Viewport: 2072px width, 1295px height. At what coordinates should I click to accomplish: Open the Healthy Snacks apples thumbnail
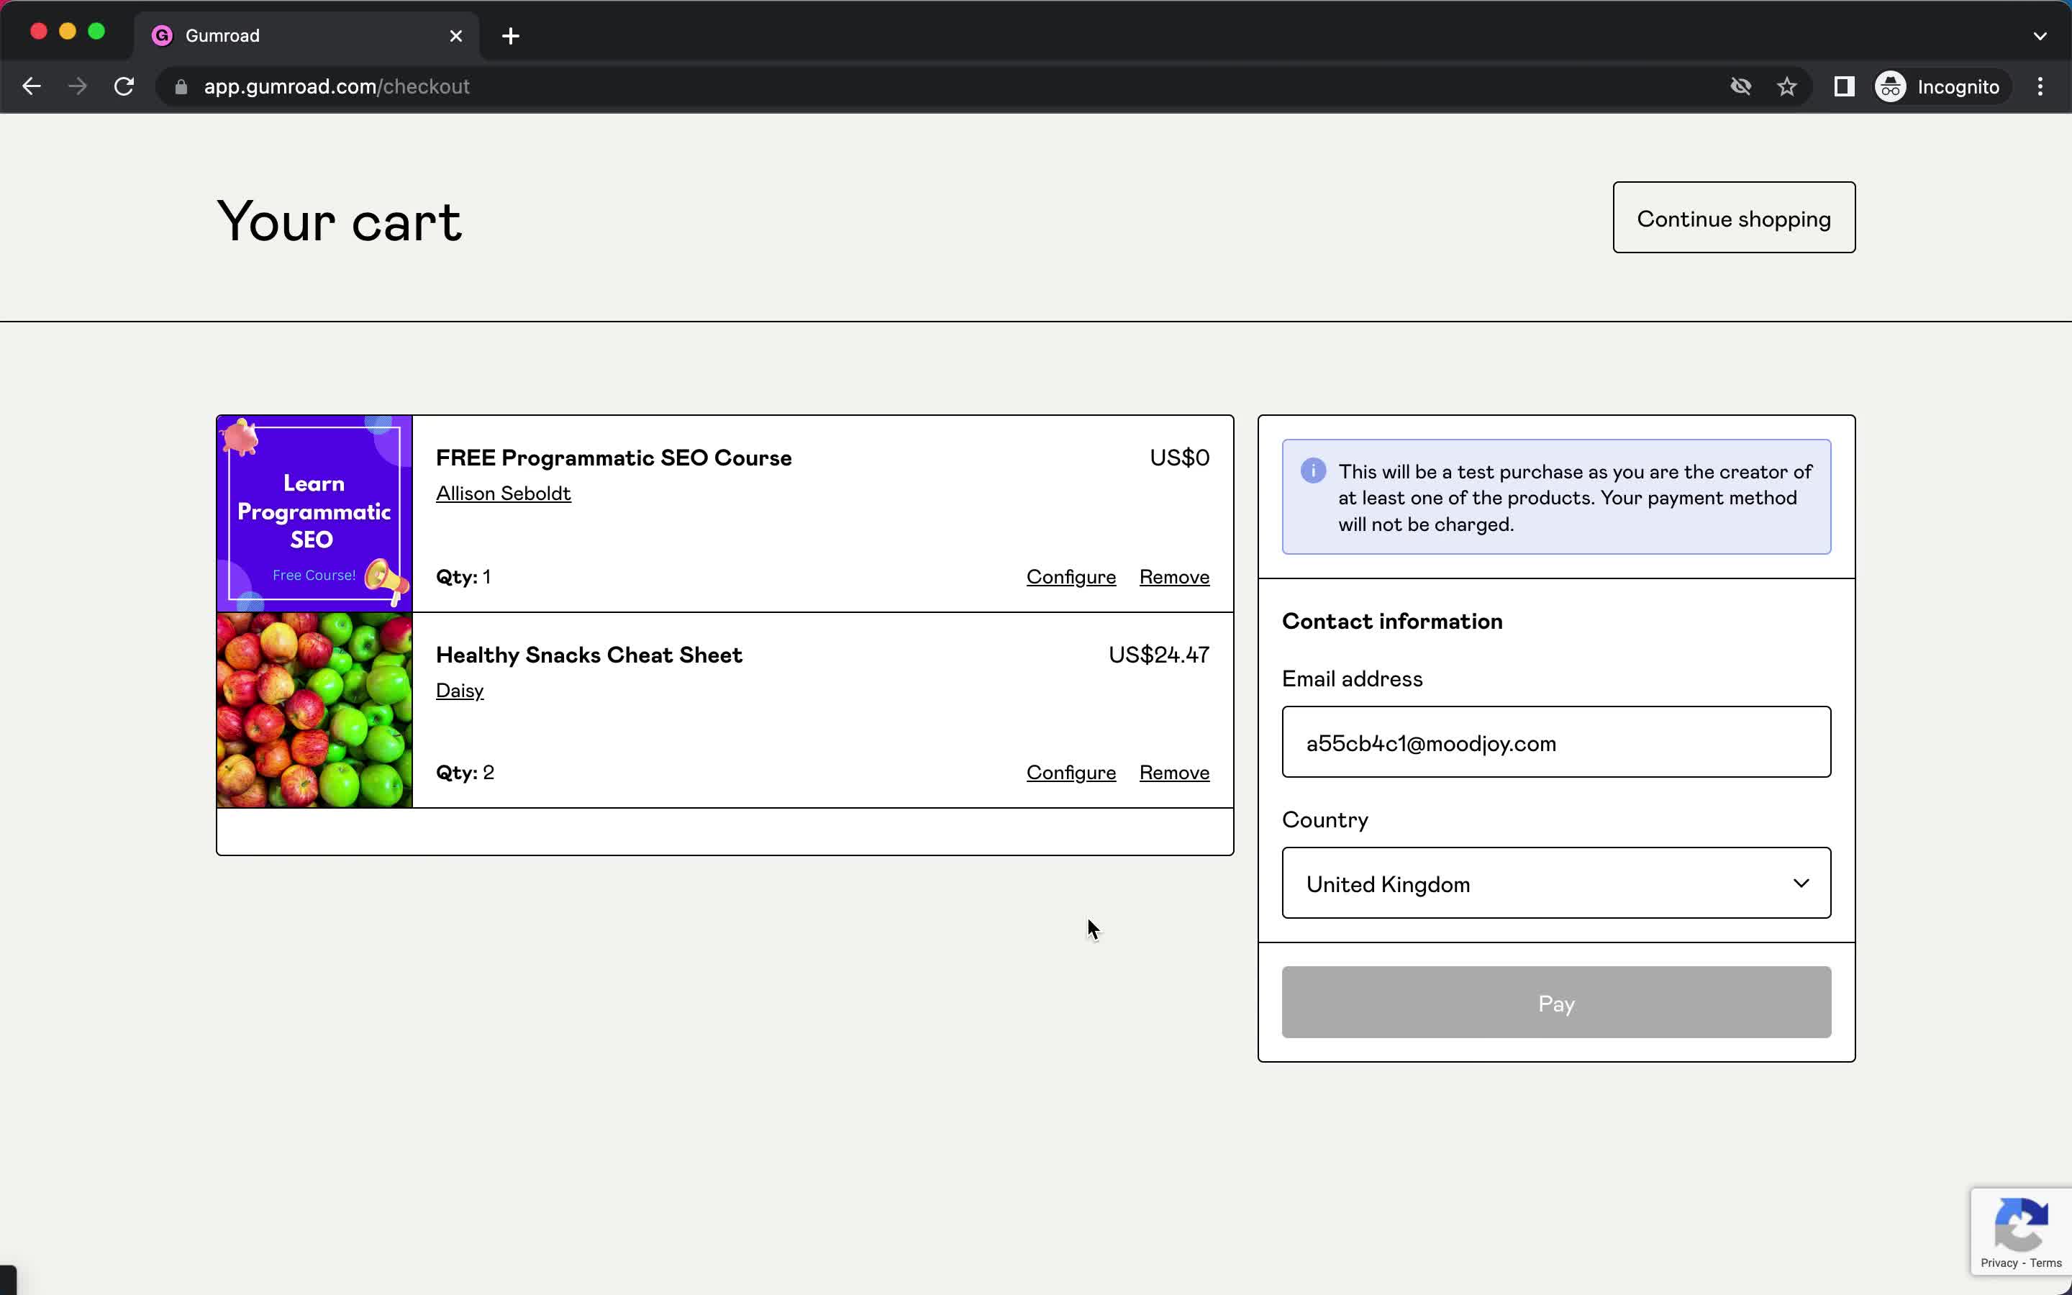tap(314, 710)
